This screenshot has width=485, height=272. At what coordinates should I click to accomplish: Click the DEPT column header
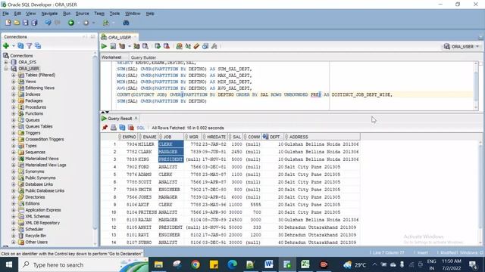pyautogui.click(x=273, y=137)
